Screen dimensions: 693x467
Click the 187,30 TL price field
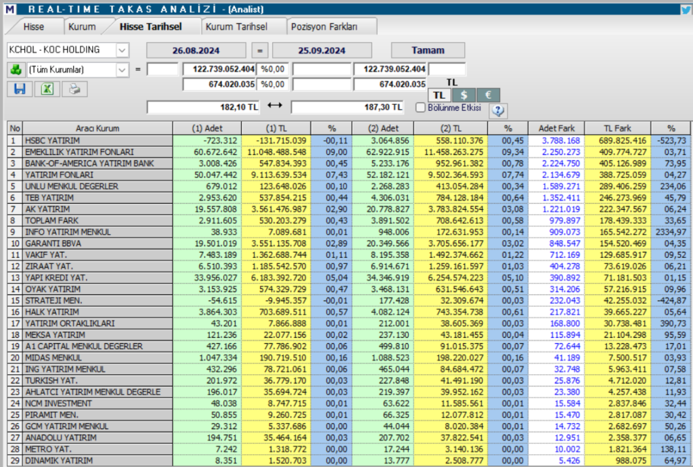pyautogui.click(x=347, y=108)
